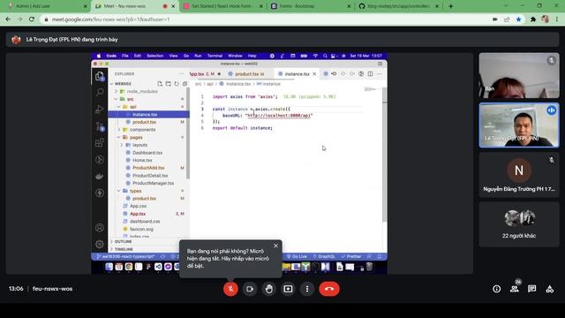Reload the Meet page
The image size is (565, 318).
tap(32, 19)
